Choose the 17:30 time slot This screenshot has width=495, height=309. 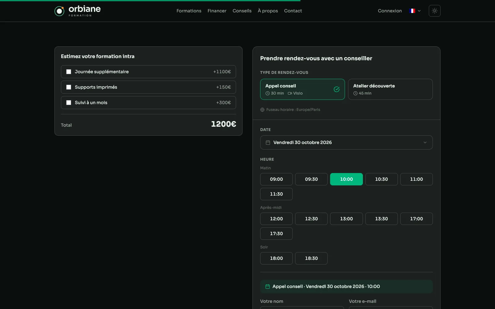point(276,234)
